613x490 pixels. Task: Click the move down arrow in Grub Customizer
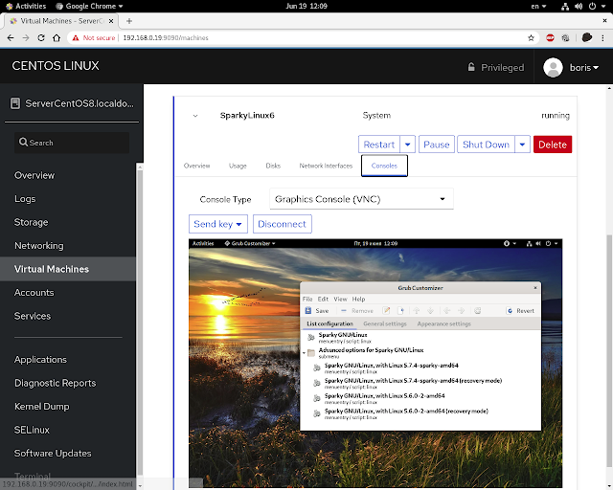pyautogui.click(x=430, y=311)
